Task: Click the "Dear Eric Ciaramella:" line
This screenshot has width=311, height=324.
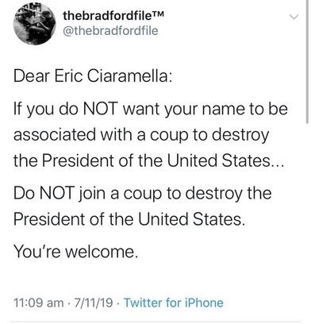Action: click(93, 76)
